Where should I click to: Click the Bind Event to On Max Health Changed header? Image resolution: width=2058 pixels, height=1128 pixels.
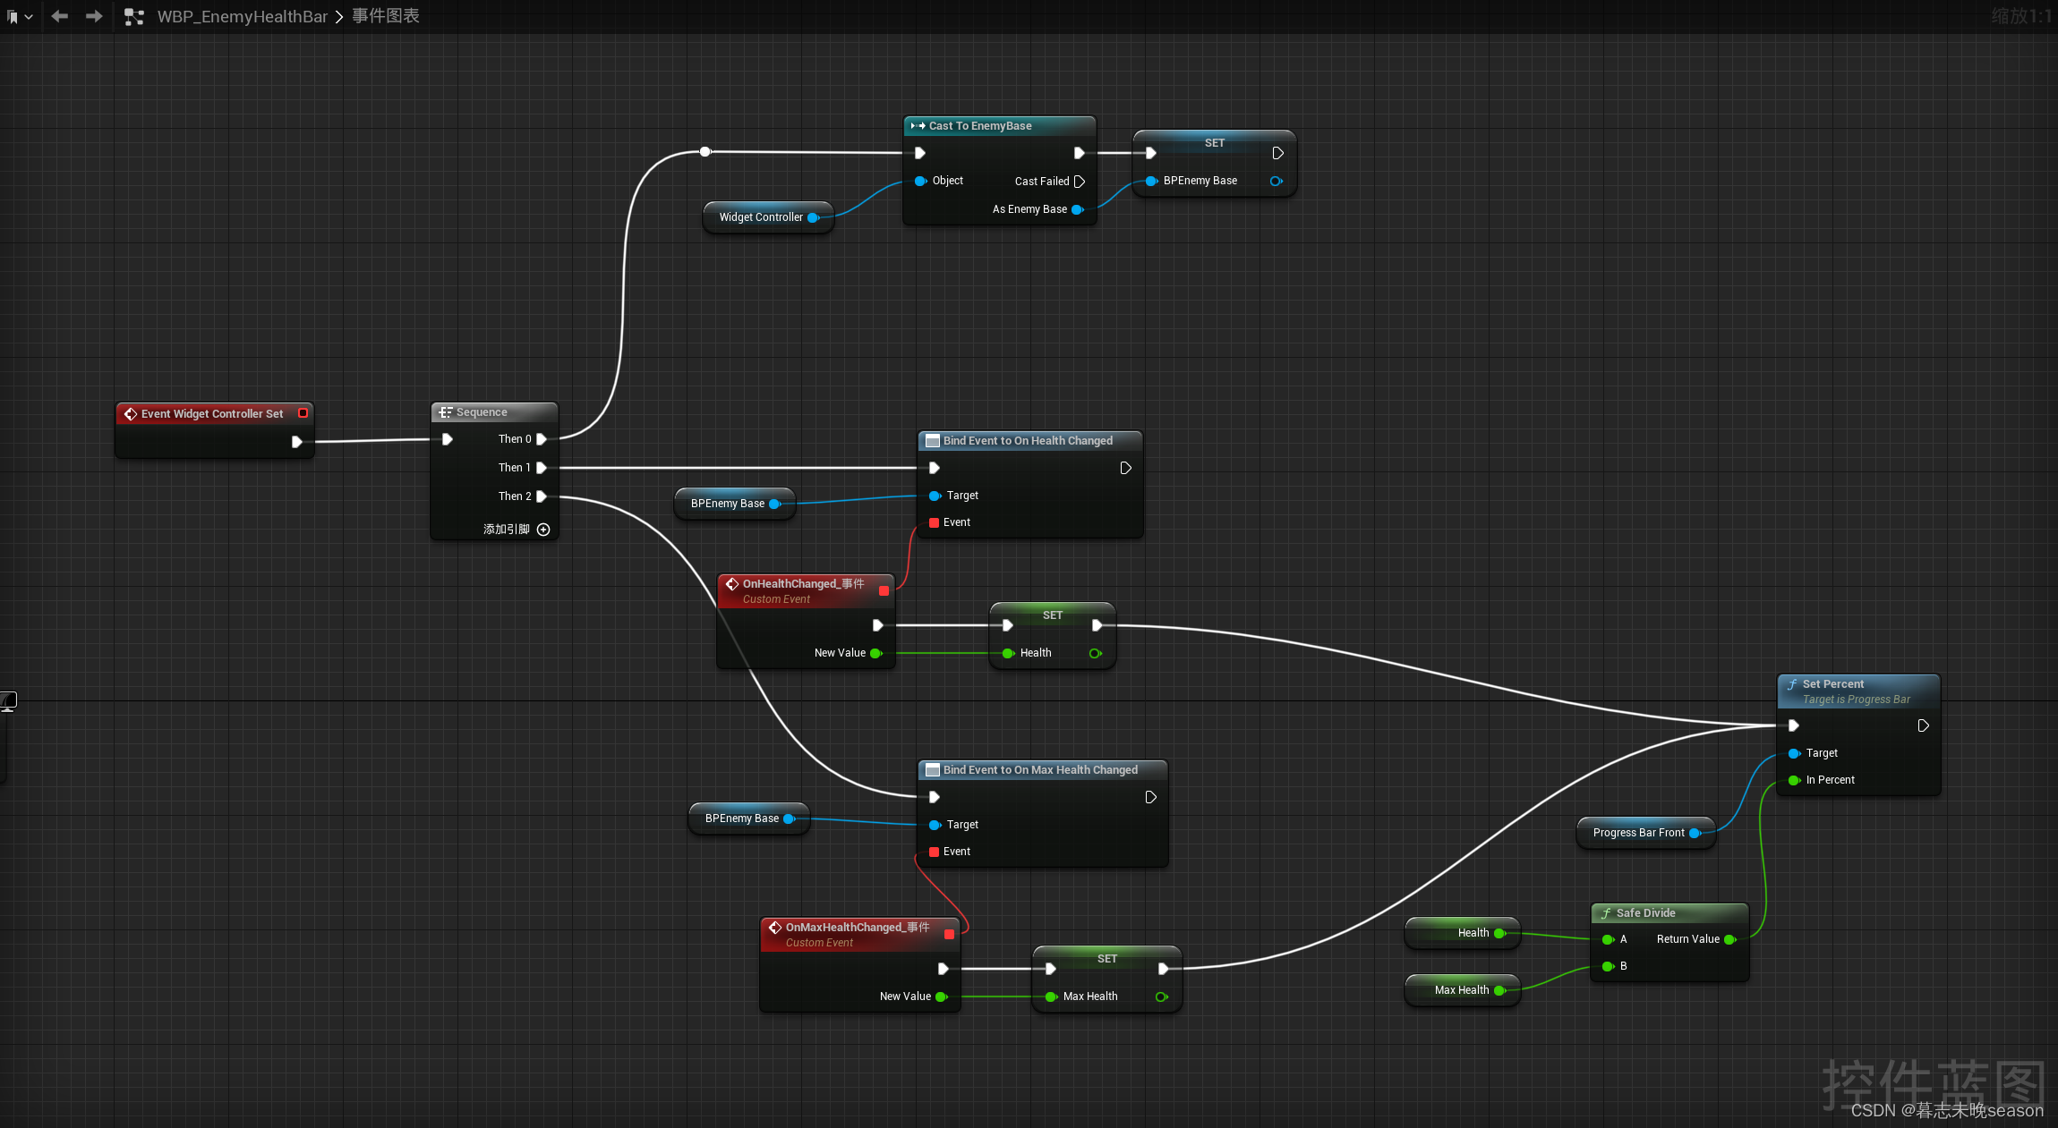tap(1039, 770)
